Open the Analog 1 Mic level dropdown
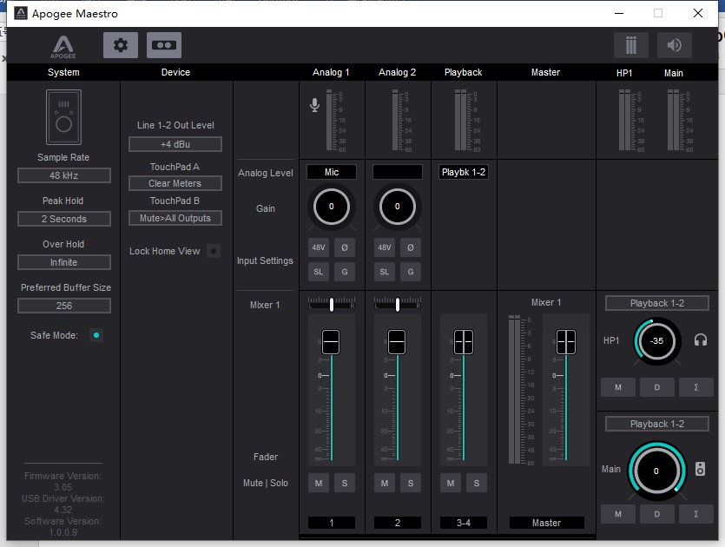The image size is (725, 547). pyautogui.click(x=332, y=172)
